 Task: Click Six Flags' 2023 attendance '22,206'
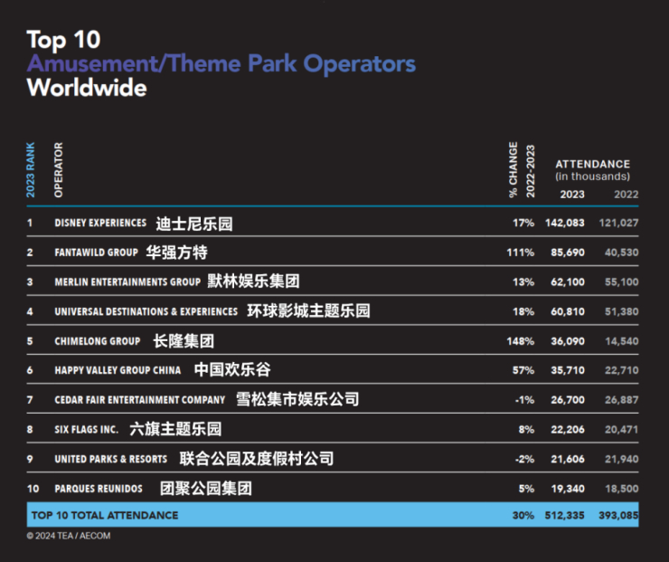[568, 430]
